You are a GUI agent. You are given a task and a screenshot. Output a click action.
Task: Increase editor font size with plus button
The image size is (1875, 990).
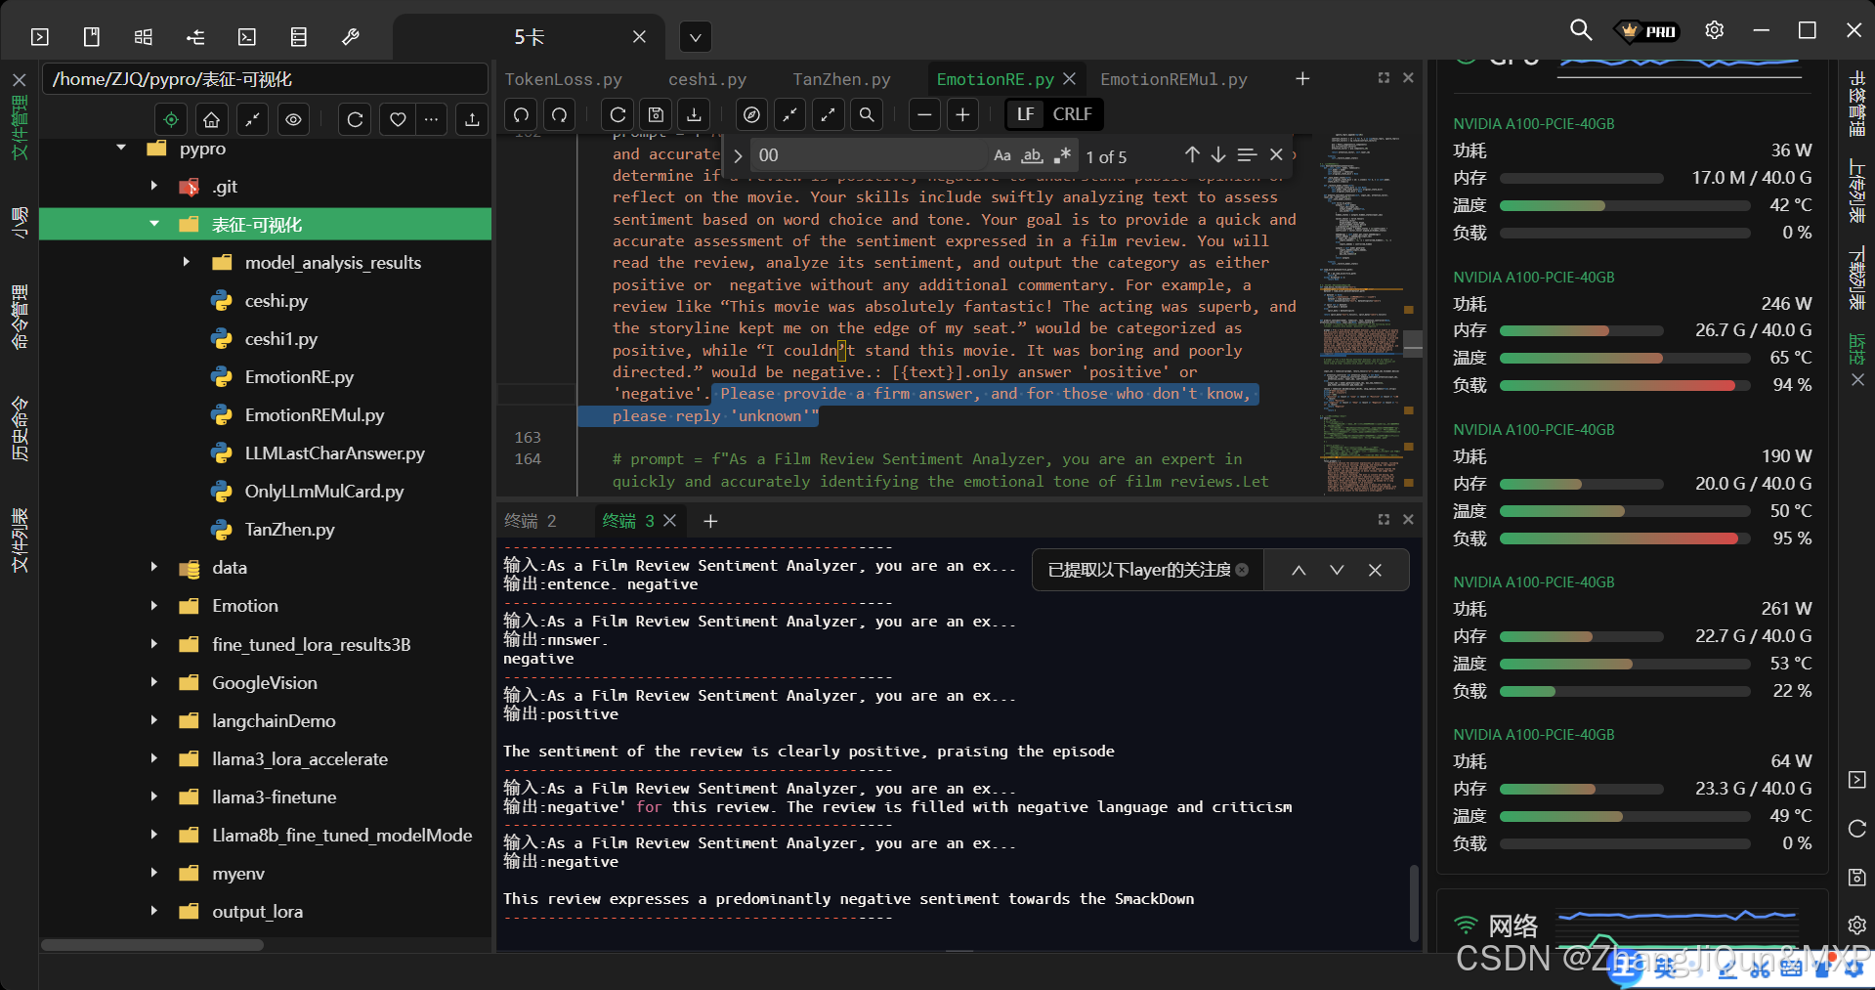[962, 115]
